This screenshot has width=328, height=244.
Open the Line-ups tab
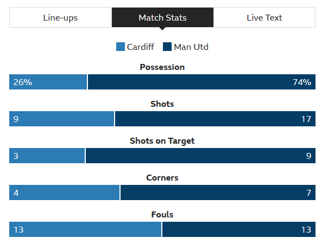(60, 17)
